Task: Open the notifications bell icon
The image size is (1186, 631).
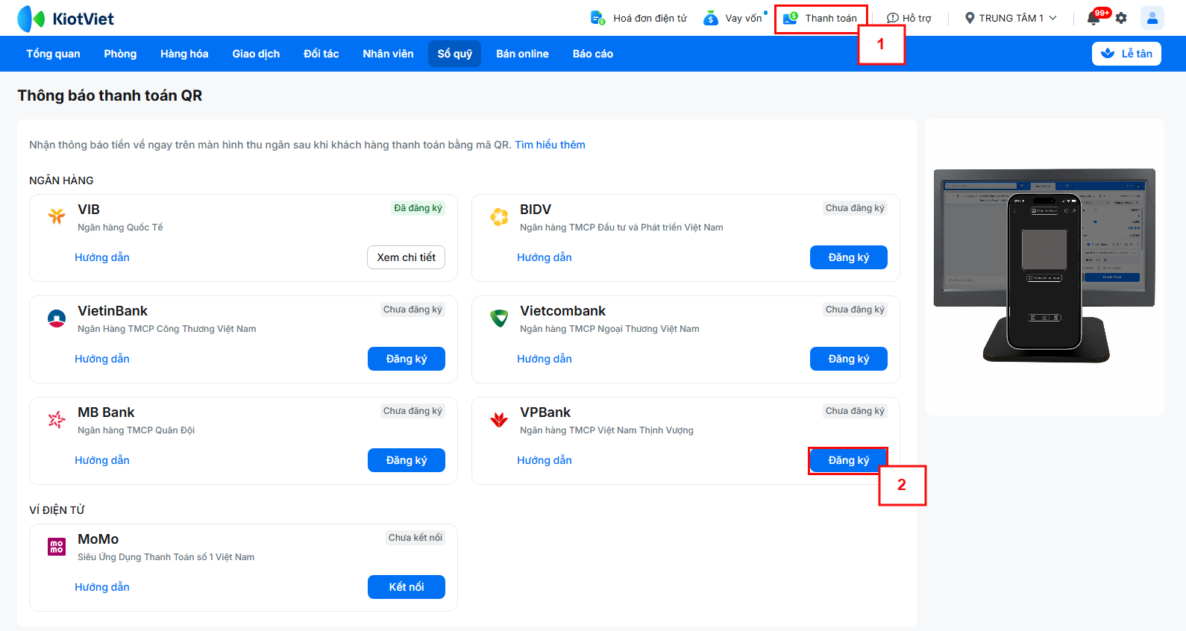Action: click(1094, 18)
